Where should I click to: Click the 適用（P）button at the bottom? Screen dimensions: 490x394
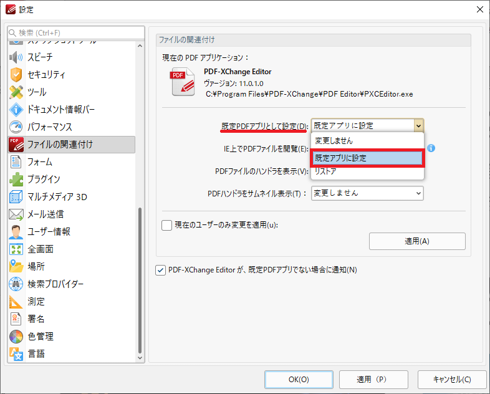373,380
